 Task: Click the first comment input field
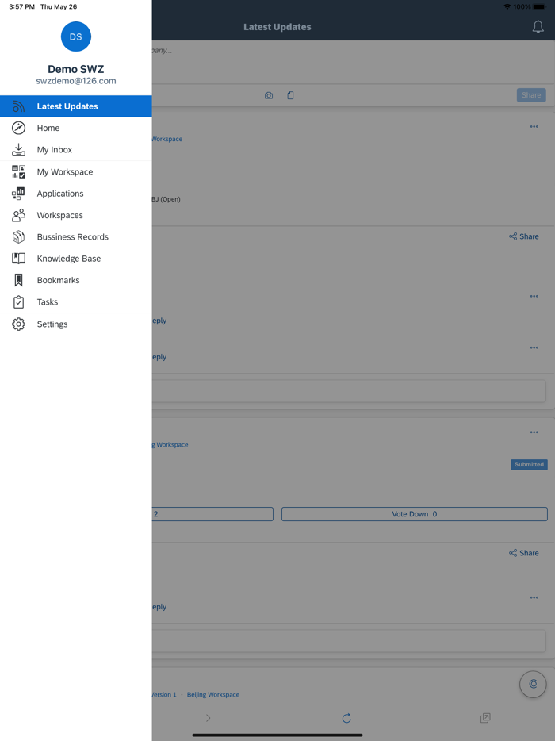pyautogui.click(x=349, y=391)
